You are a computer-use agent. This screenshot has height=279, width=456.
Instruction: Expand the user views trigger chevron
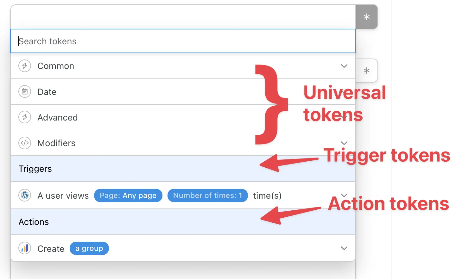344,195
